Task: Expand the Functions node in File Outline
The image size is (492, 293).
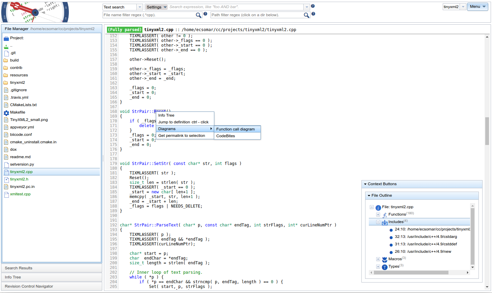Action: click(x=378, y=214)
